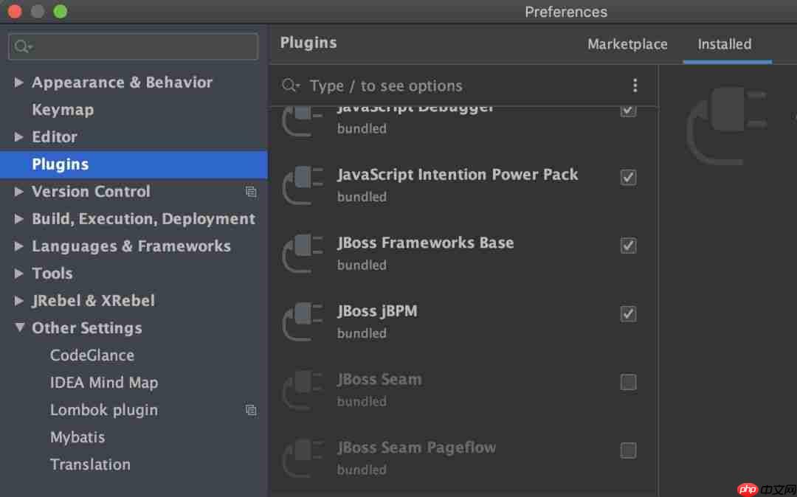Click the copy settings icon beside Version Control
Viewport: 797px width, 497px height.
coord(252,191)
